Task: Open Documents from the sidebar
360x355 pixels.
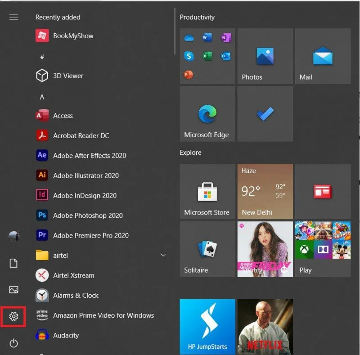Action: [13, 263]
